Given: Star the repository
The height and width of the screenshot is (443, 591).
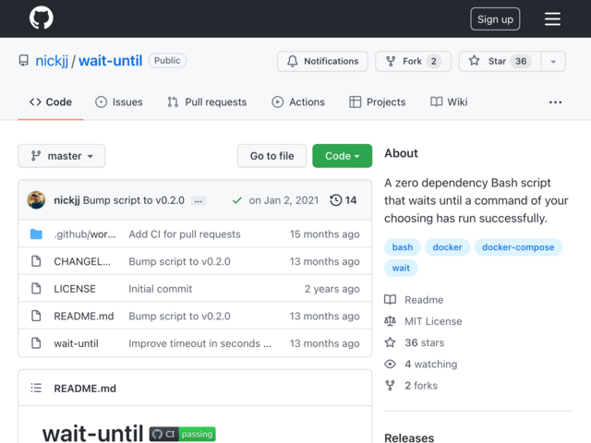Looking at the screenshot, I should (x=500, y=61).
